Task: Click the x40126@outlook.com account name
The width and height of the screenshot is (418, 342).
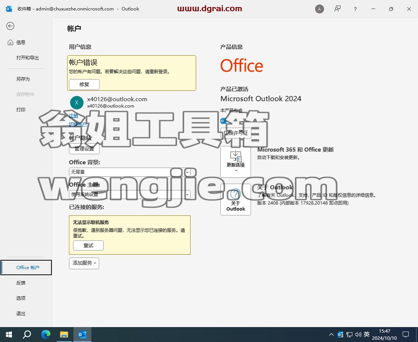Action: coord(117,99)
